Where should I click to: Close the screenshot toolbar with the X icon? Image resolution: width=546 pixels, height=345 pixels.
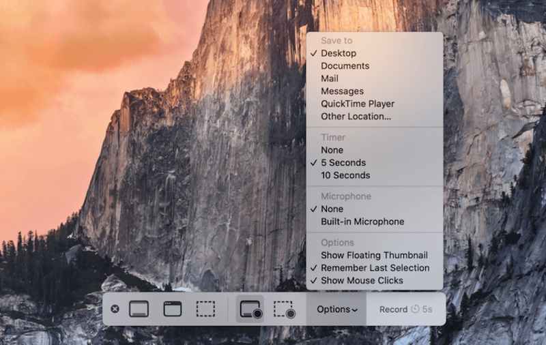click(x=115, y=309)
